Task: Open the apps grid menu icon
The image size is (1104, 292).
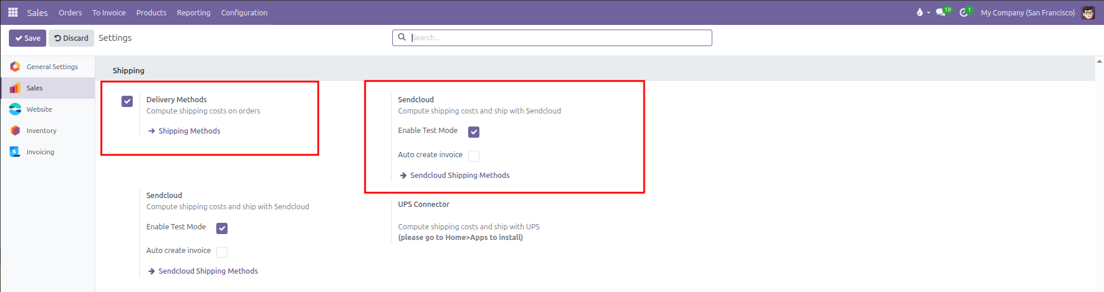Action: pos(13,12)
